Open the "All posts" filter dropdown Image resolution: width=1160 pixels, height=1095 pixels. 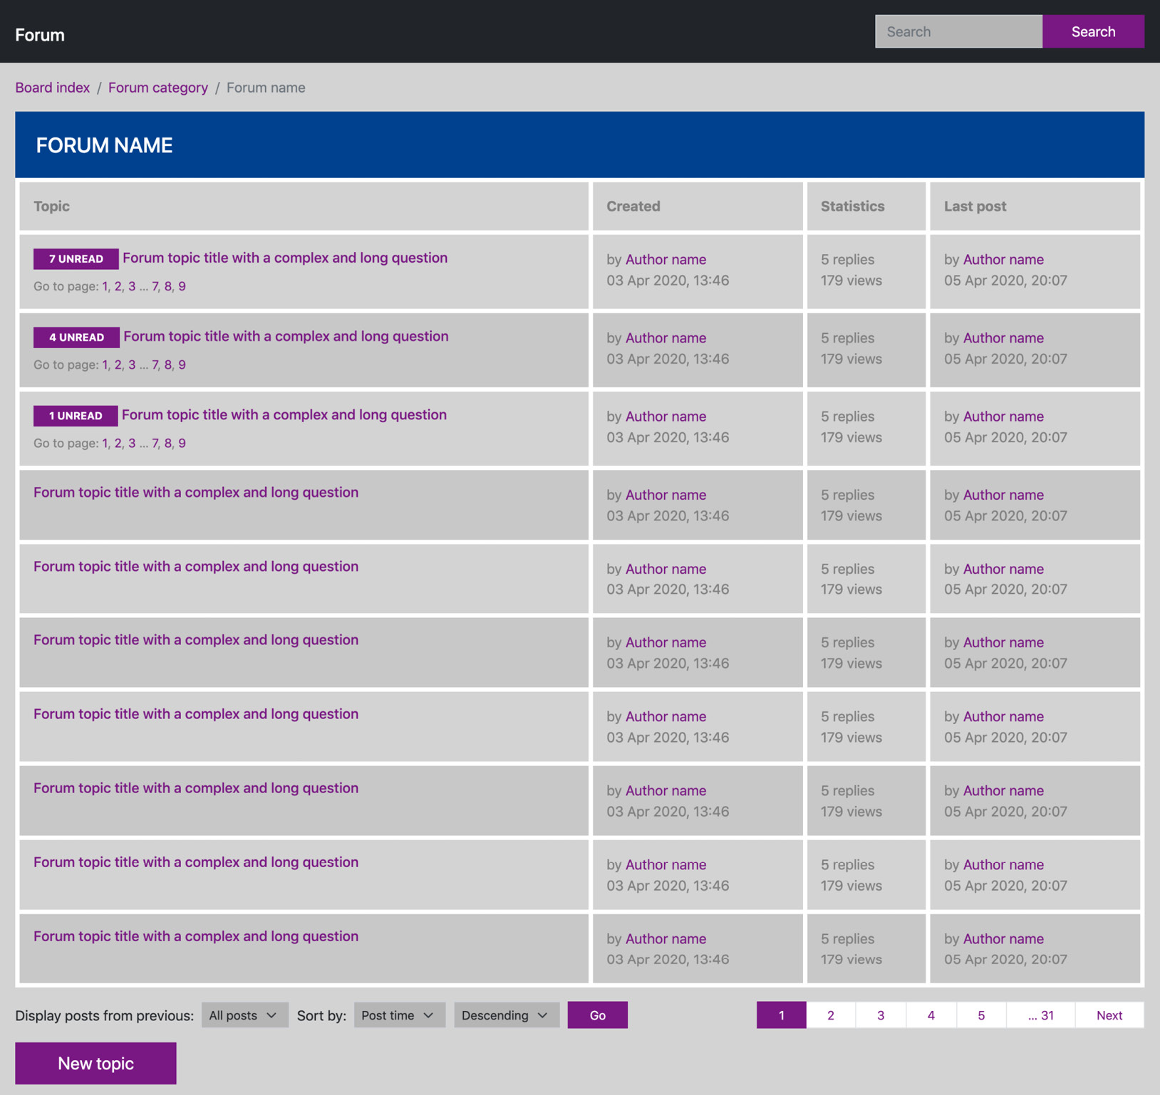point(244,1015)
